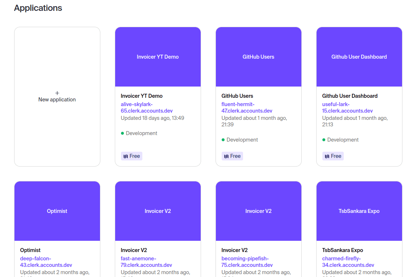The height and width of the screenshot is (277, 418).
Task: Open the fluent-hermit-47.clerk.accounts.dev link
Action: tap(247, 107)
